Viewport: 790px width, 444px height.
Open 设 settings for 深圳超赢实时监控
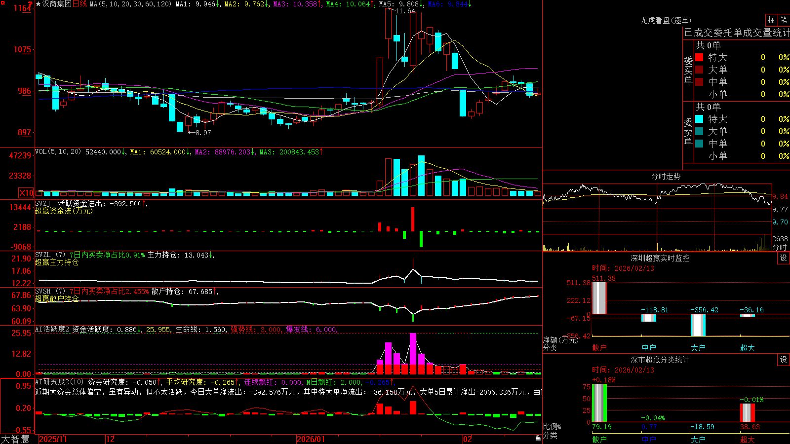784,258
